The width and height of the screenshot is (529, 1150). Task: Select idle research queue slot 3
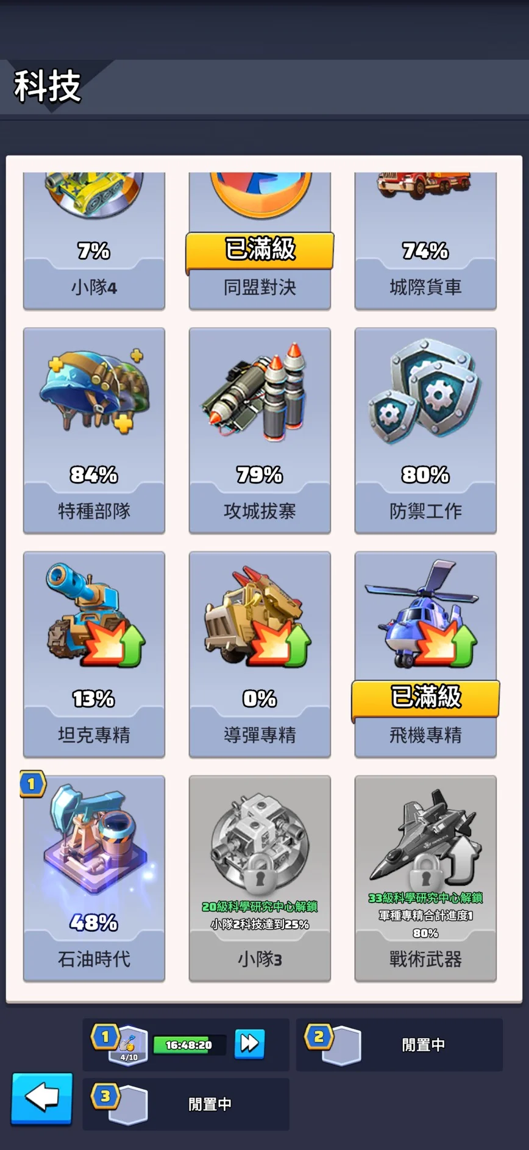186,1104
